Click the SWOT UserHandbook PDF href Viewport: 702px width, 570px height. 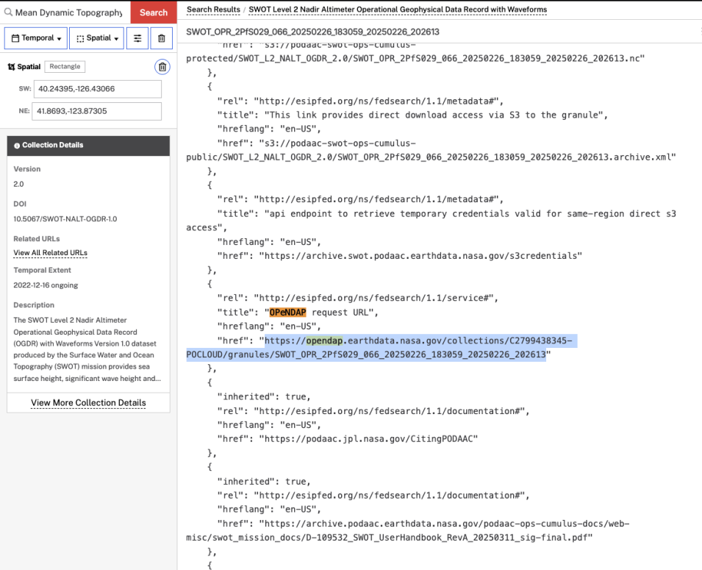tap(407, 530)
